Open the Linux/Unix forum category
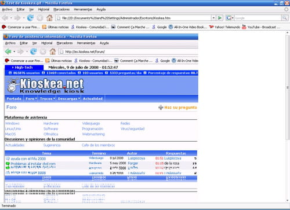The image size is (290, 210). point(13,128)
